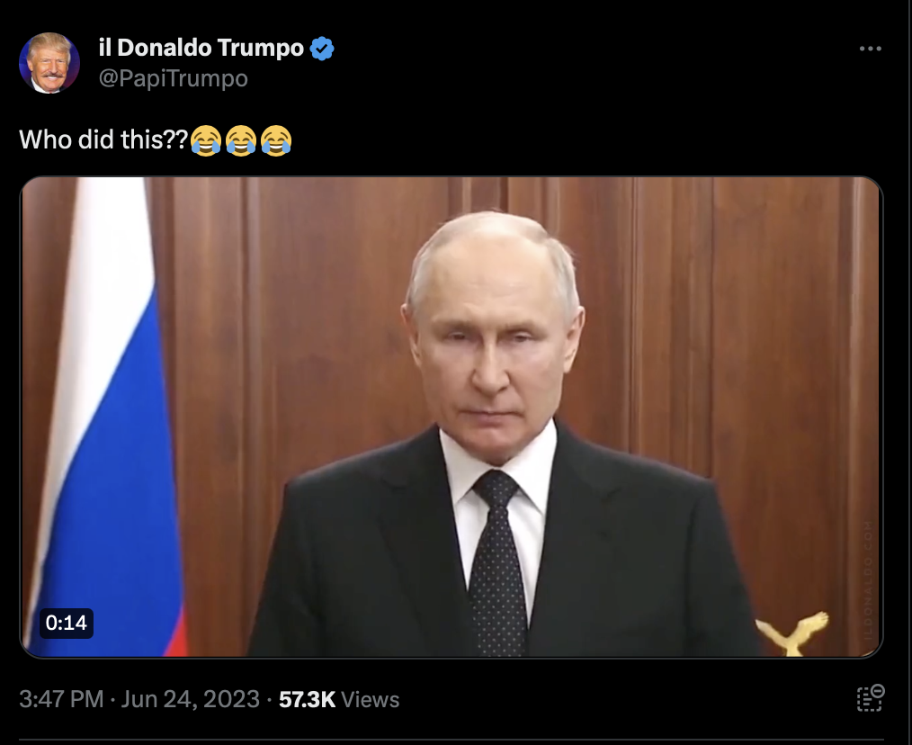
Task: Select the tweet text Who did this??
Action: 104,139
